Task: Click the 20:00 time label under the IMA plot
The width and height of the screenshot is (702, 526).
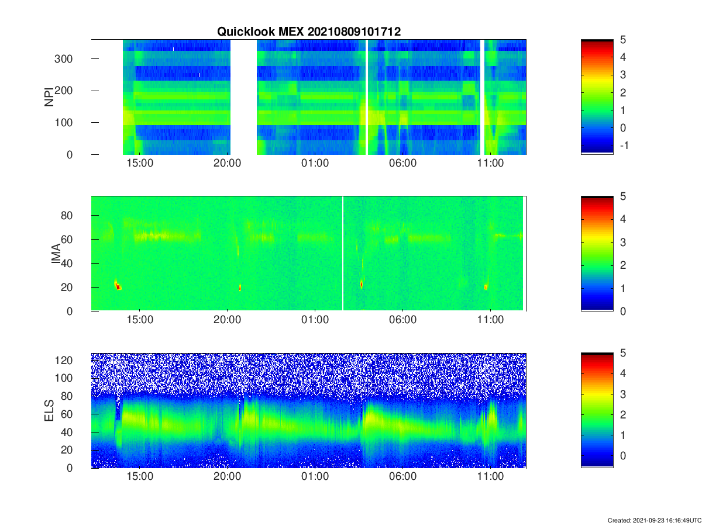Action: (x=228, y=320)
